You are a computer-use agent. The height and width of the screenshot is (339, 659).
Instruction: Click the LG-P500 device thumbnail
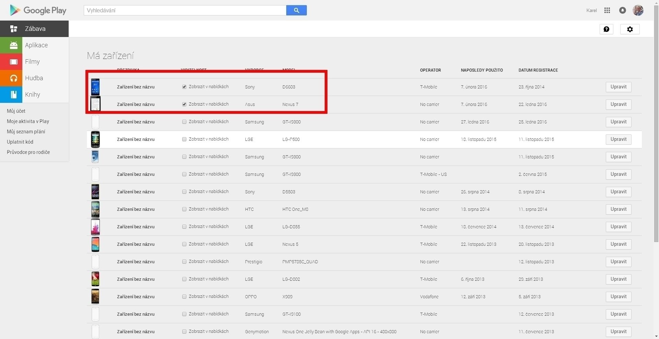click(95, 139)
